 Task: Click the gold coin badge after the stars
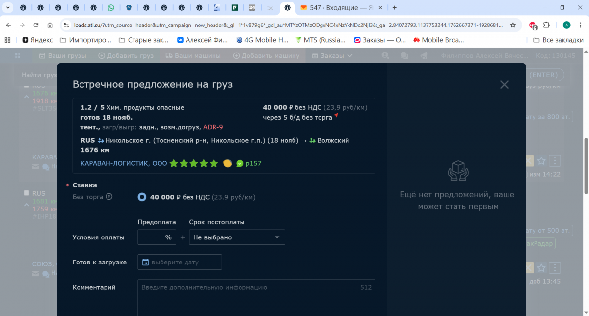click(227, 163)
